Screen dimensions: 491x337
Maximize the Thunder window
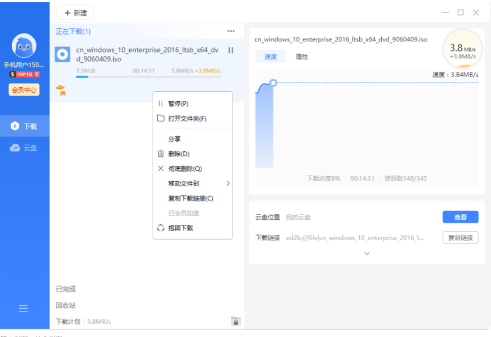pos(460,12)
